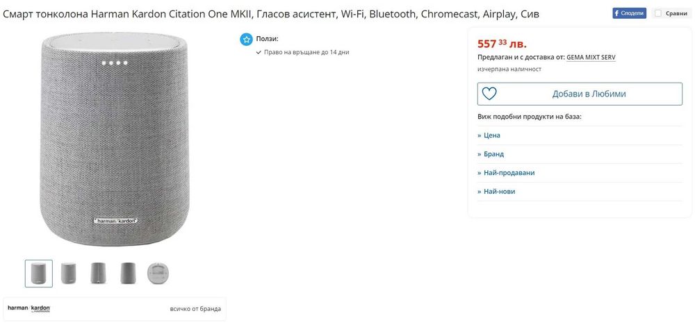Select the second speaker thumbnail

(69, 274)
